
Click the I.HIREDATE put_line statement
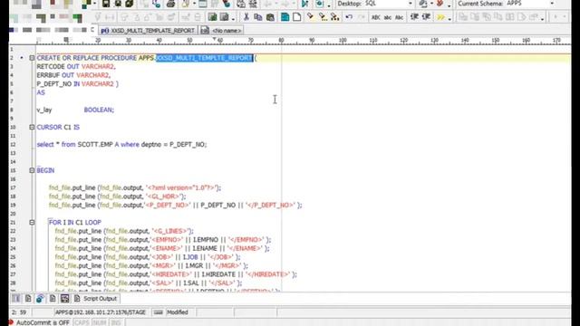click(176, 274)
